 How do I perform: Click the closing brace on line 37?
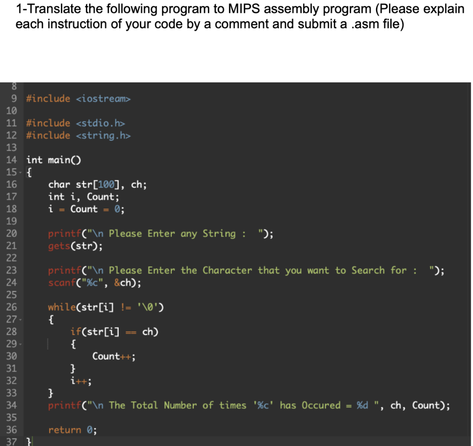28,441
